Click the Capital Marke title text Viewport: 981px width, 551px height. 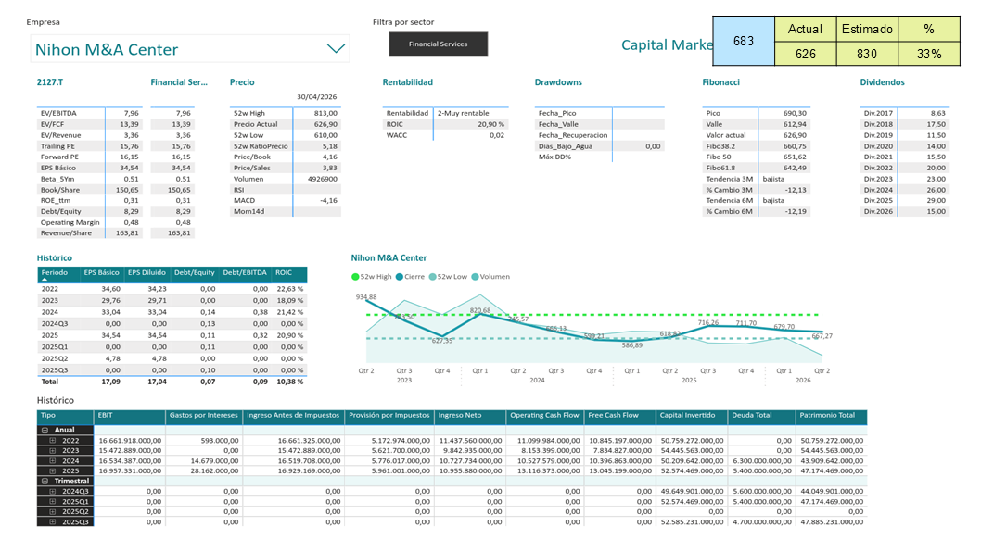[x=667, y=45]
